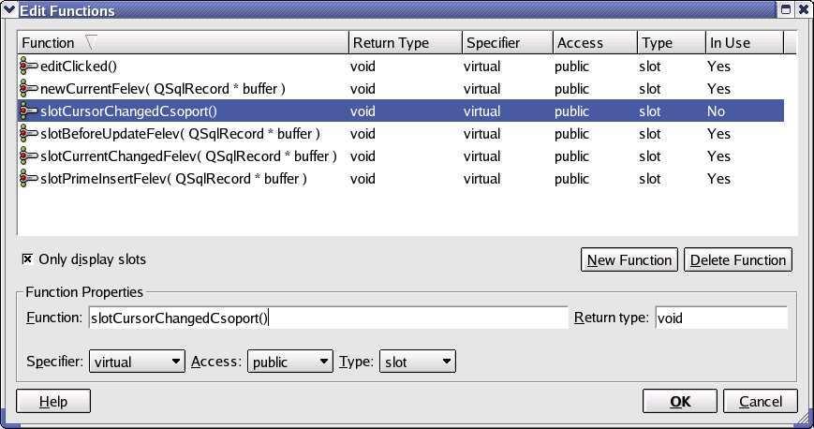This screenshot has height=429, width=814.
Task: Click the slot icon beside newCurrentFelev
Action: [28, 88]
